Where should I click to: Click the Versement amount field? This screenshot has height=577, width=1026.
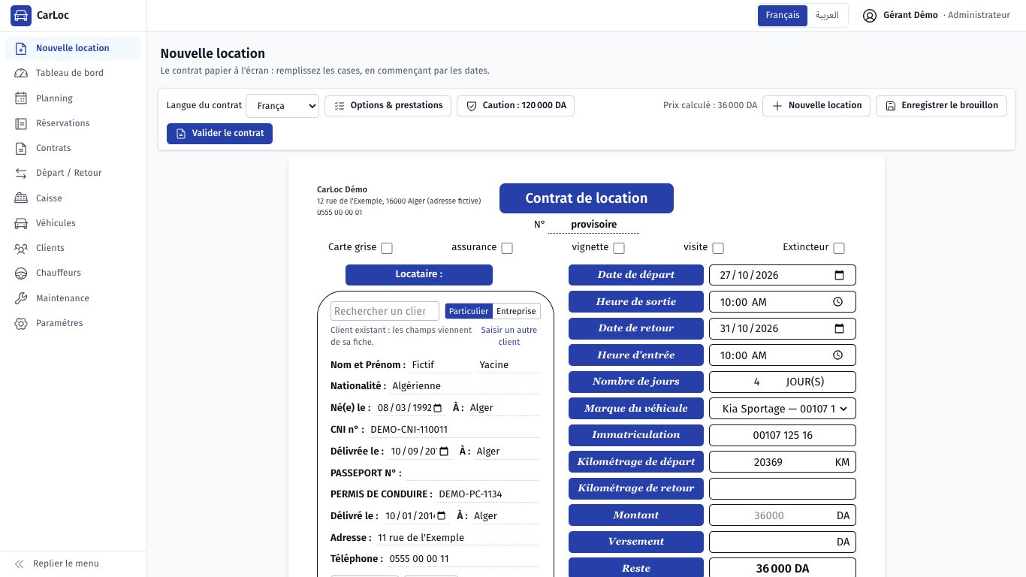pyautogui.click(x=783, y=542)
